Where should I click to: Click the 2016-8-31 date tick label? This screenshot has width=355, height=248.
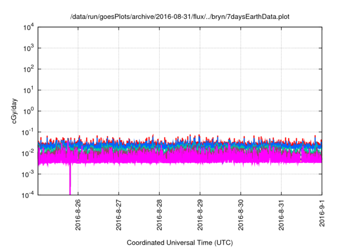point(281,215)
